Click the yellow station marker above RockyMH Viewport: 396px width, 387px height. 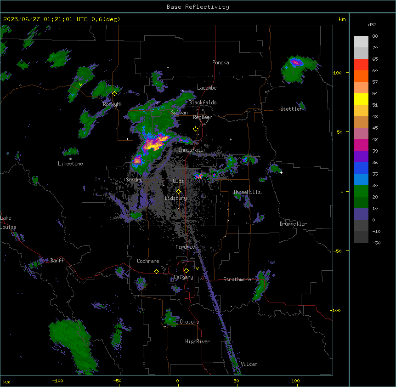click(x=114, y=94)
